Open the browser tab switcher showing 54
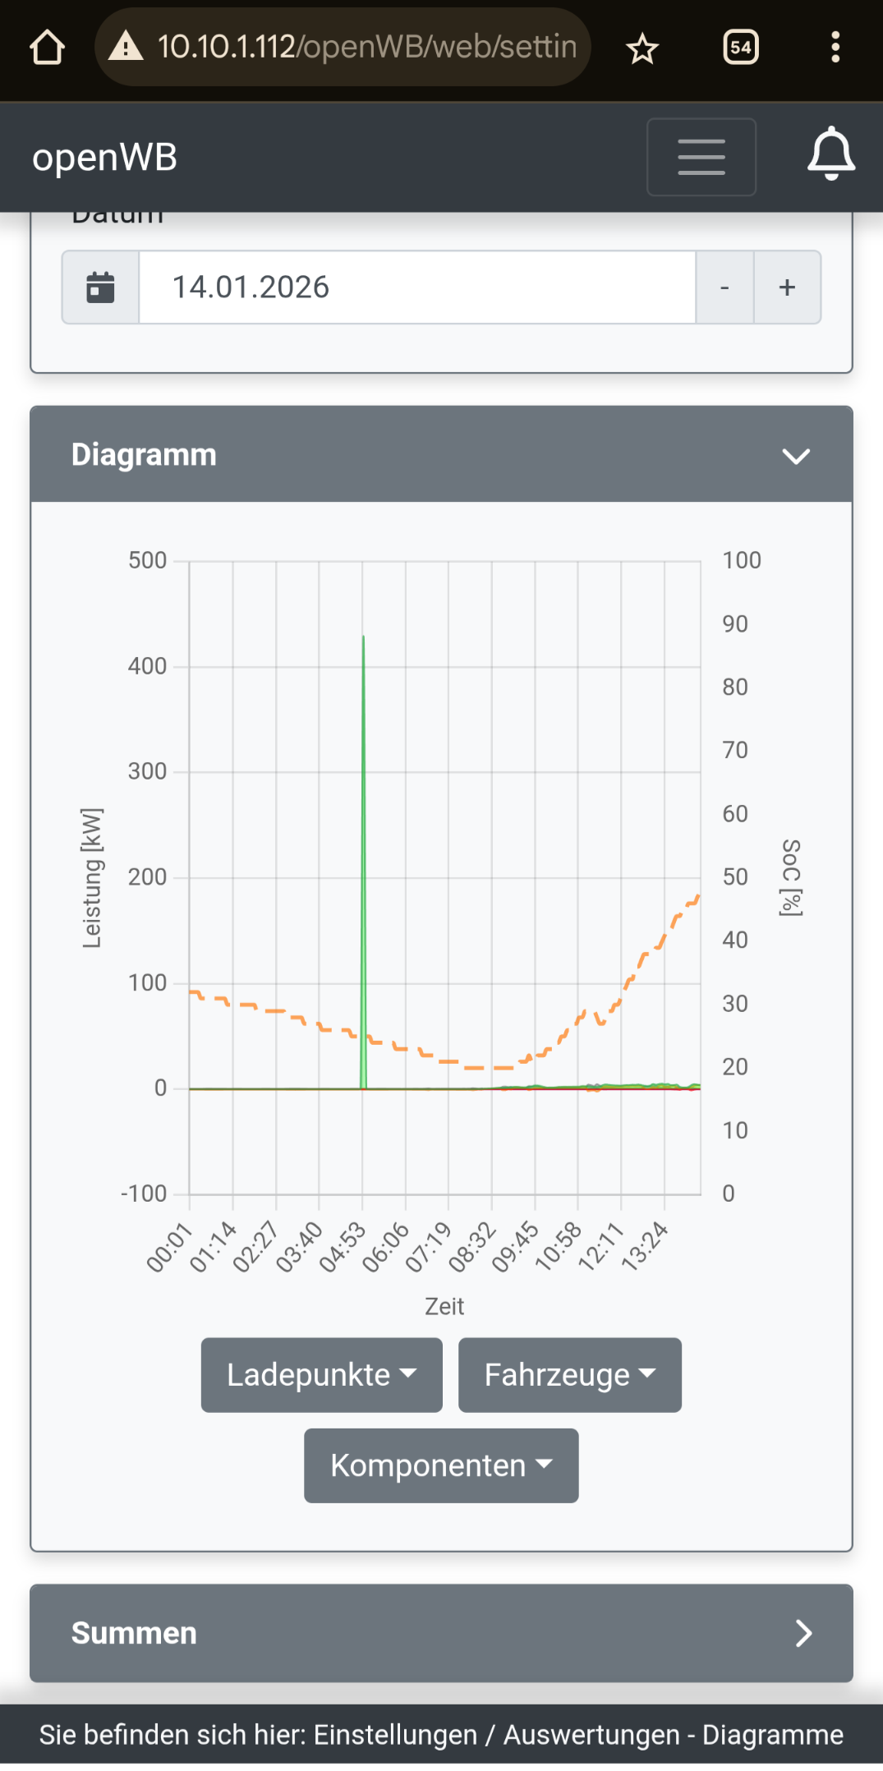883x1771 pixels. pos(740,48)
